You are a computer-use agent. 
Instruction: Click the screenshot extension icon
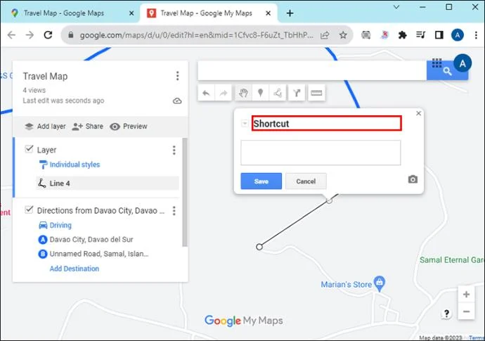[366, 35]
